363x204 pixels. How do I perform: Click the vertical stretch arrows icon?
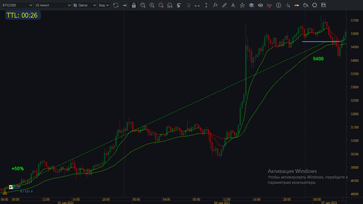[206, 5]
